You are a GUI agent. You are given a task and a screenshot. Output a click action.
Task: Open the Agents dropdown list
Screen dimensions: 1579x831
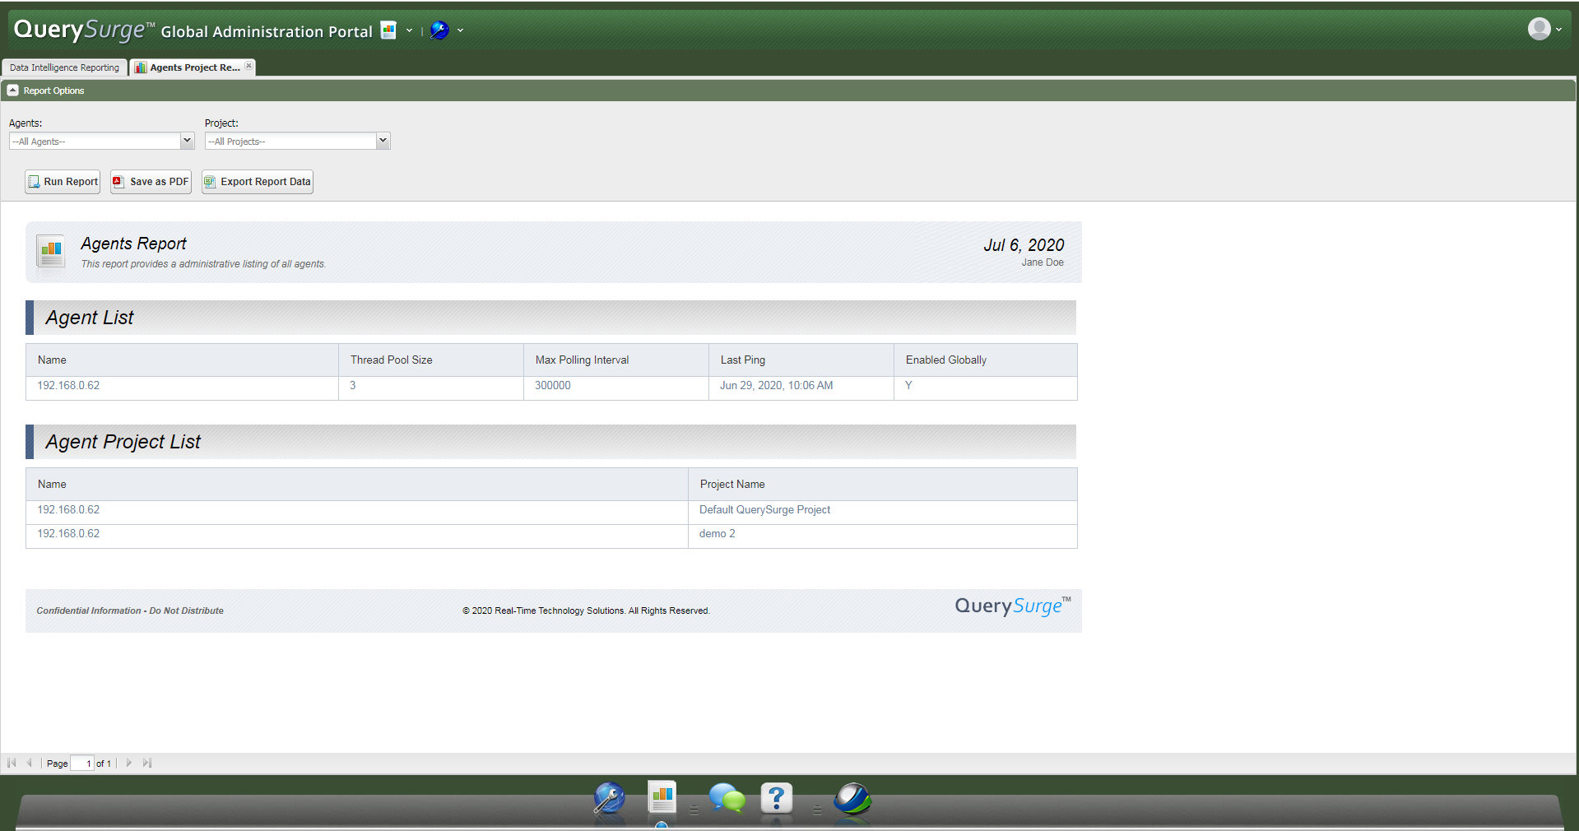(187, 141)
